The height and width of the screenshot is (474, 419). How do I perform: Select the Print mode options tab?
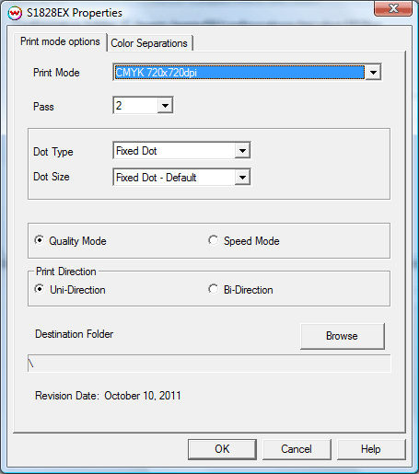pos(60,41)
